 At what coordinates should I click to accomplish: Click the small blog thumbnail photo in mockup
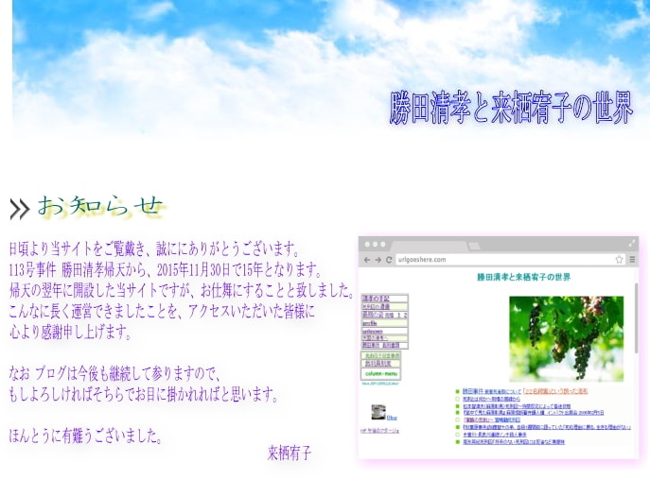point(378,412)
